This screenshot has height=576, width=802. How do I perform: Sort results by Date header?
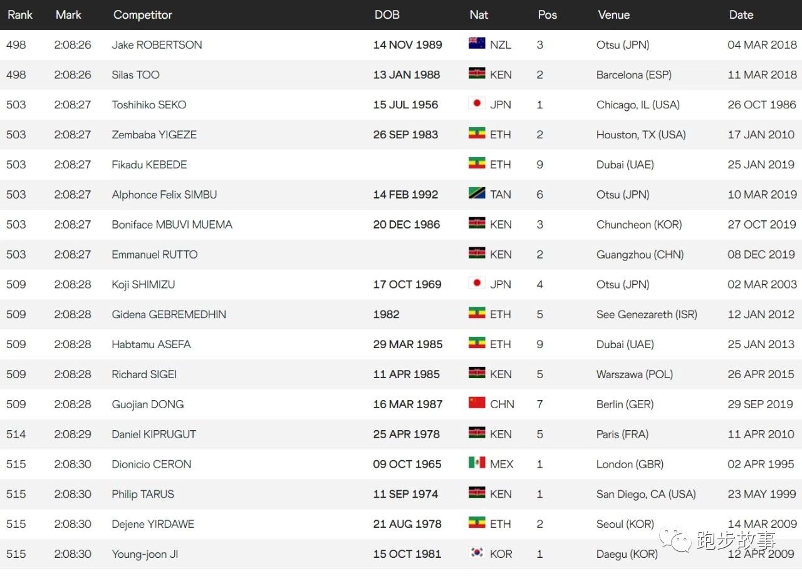(x=741, y=15)
